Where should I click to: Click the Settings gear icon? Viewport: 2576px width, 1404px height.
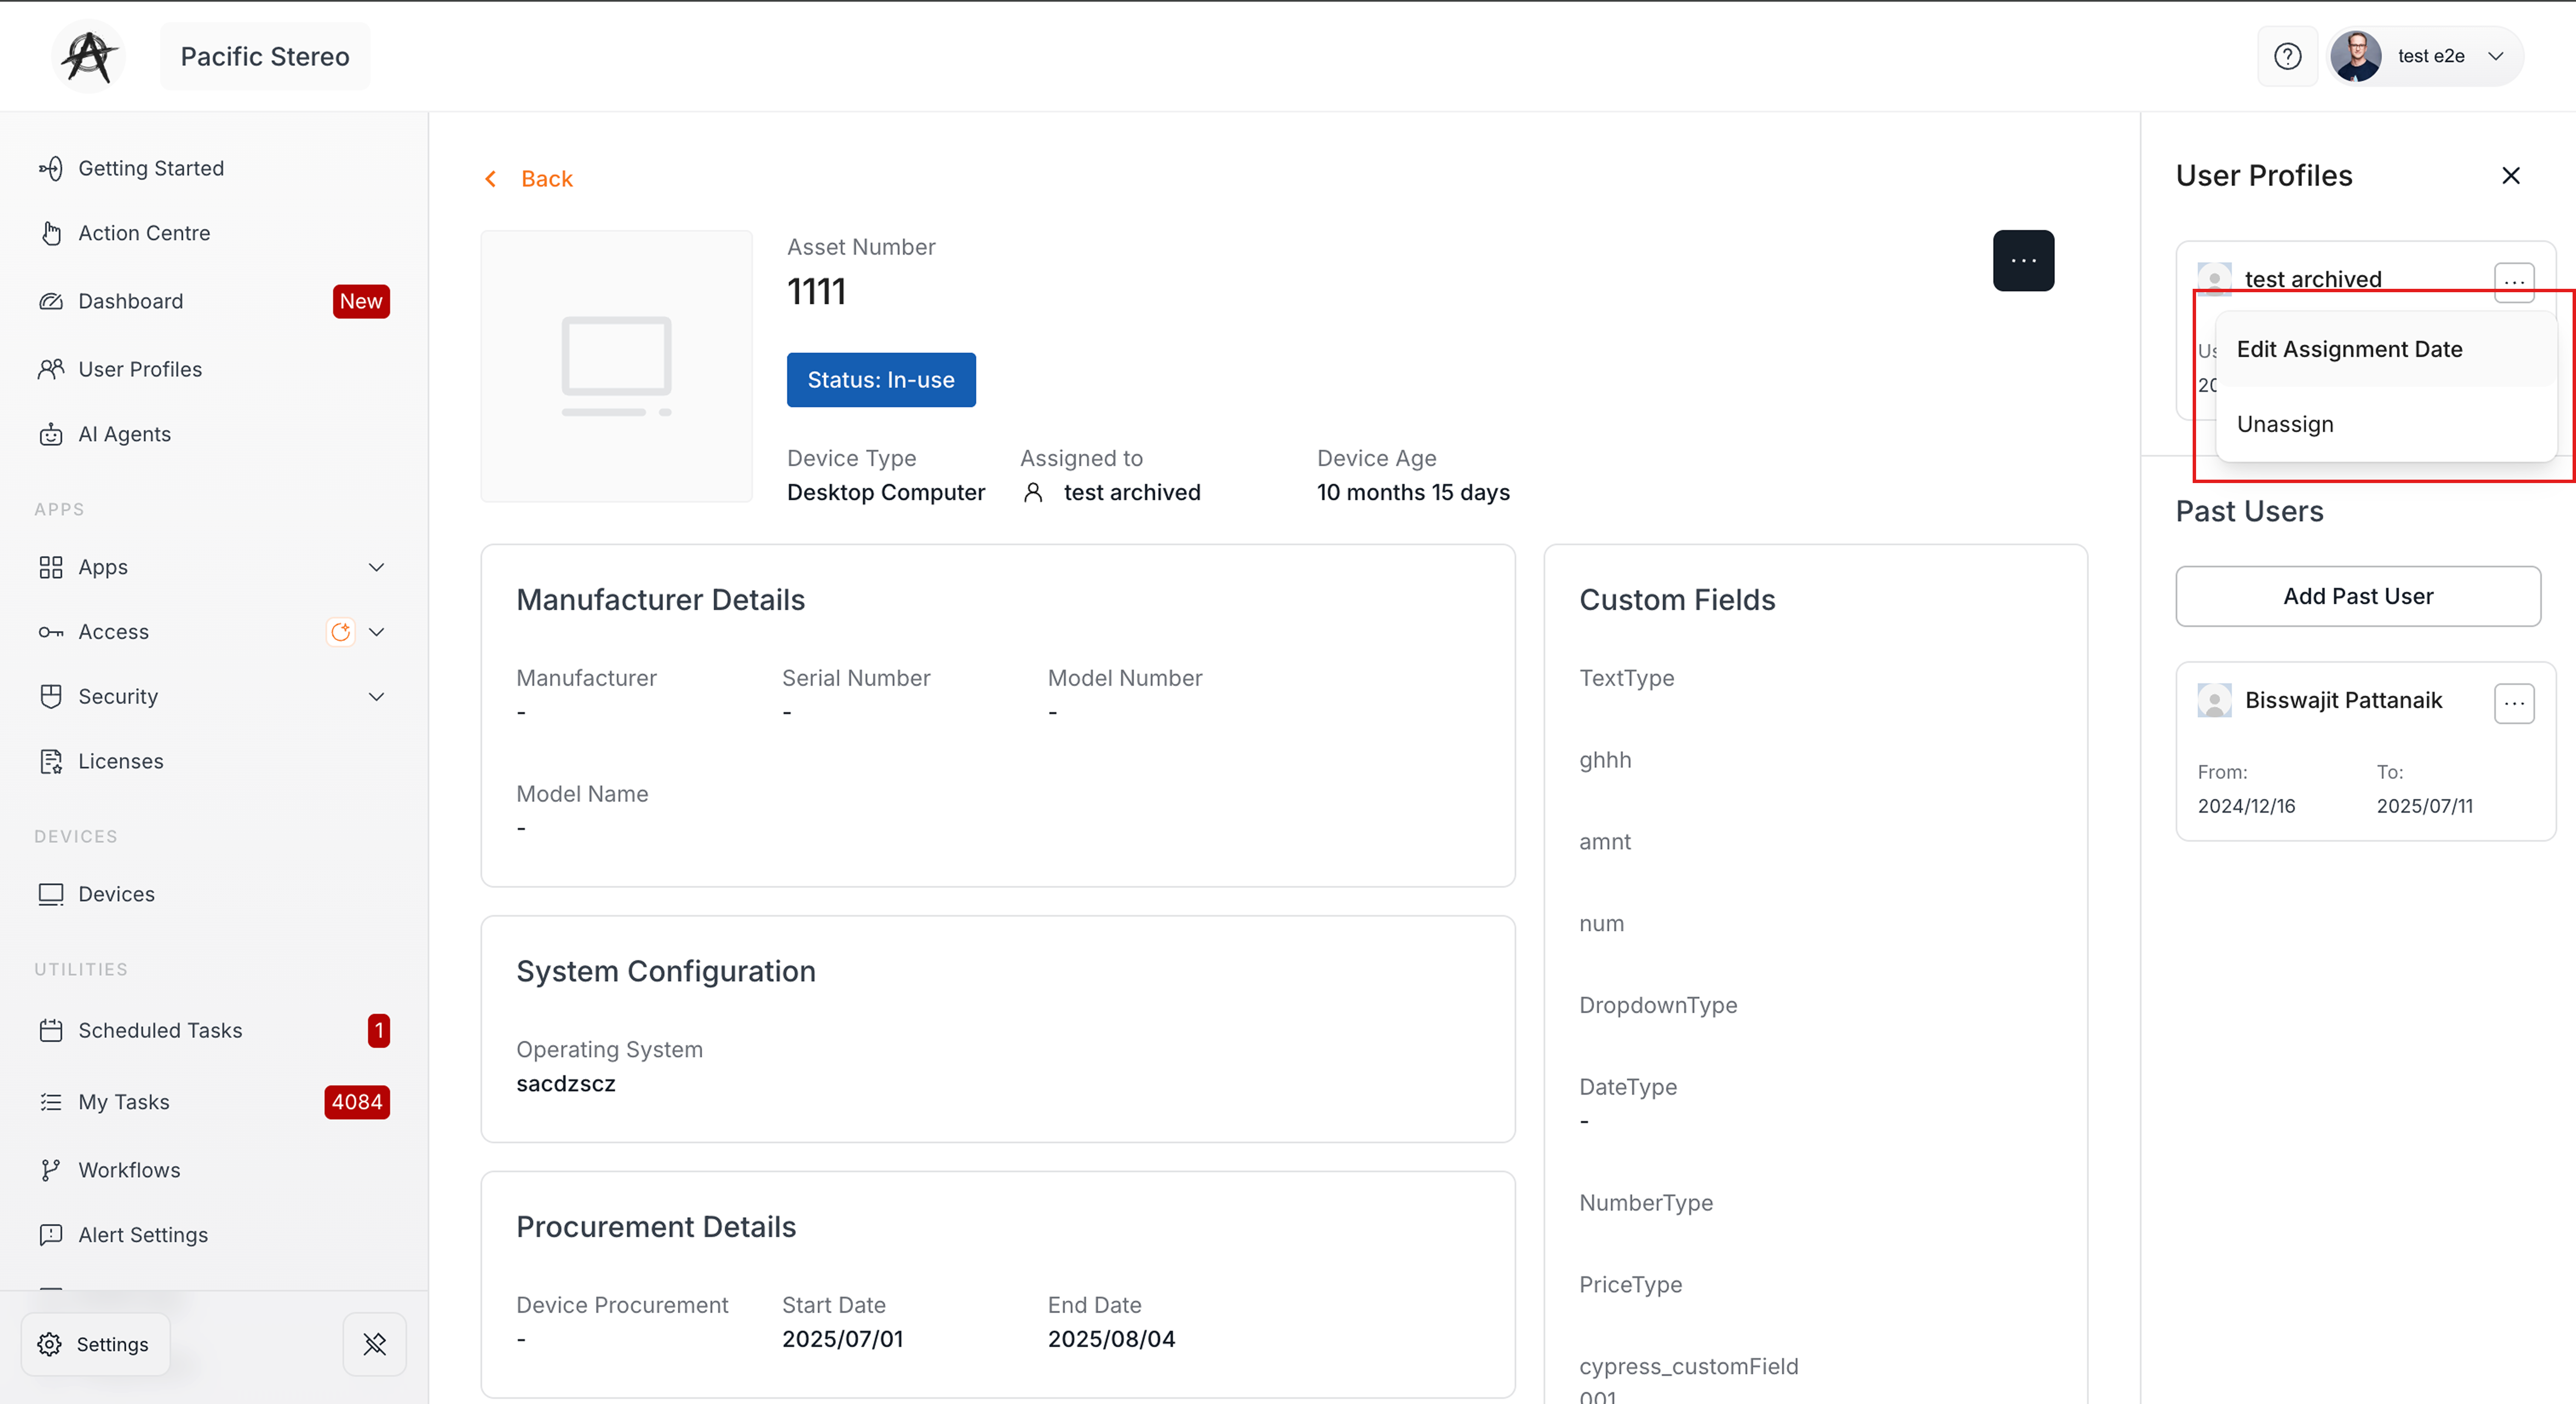point(49,1344)
